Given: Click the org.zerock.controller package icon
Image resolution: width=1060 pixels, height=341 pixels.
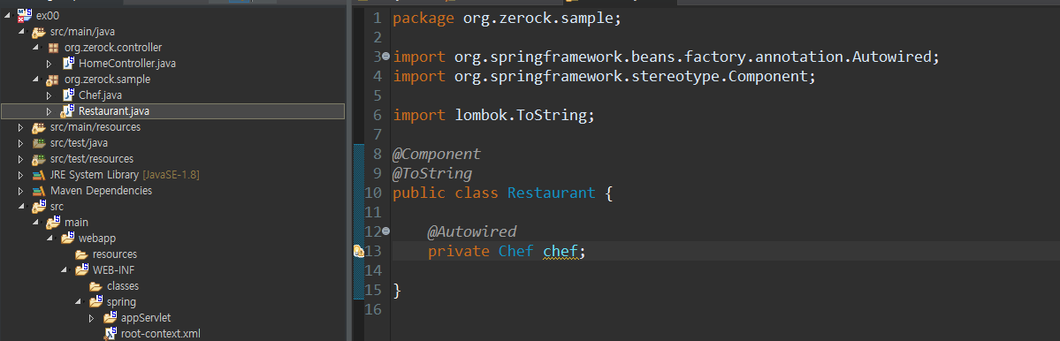Looking at the screenshot, I should pyautogui.click(x=53, y=48).
